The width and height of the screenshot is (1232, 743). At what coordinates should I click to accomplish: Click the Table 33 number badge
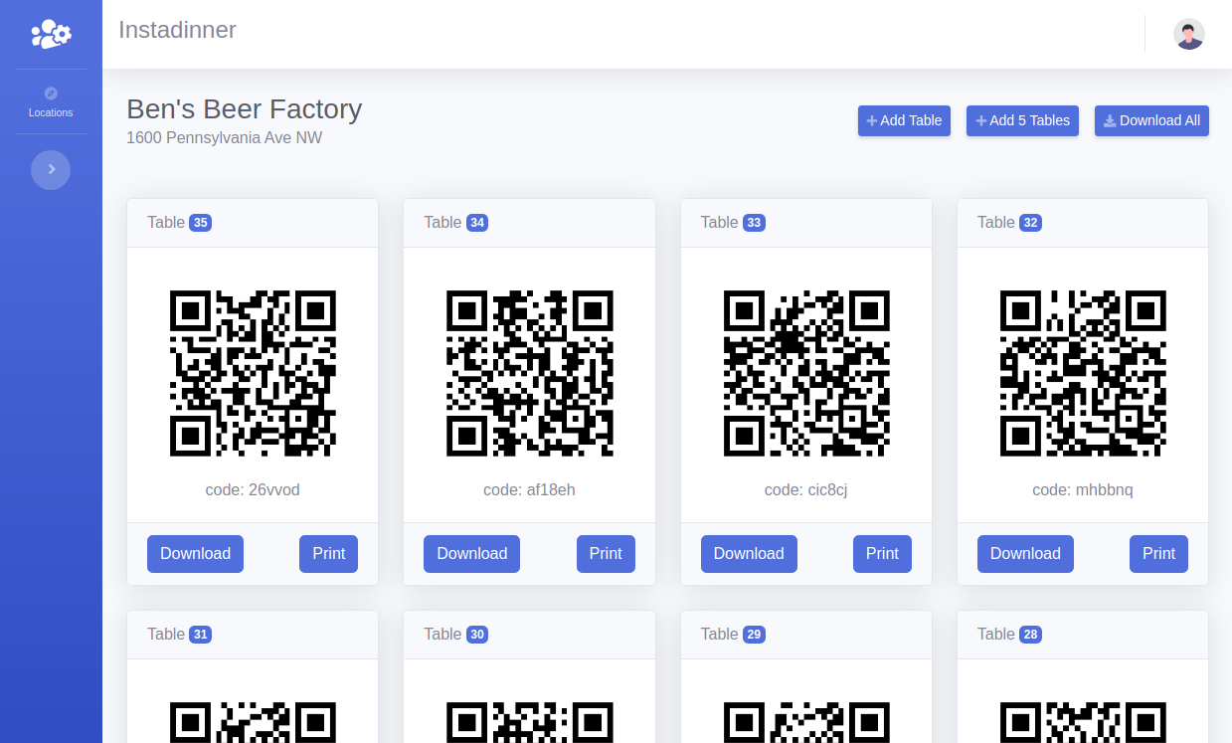pos(754,223)
